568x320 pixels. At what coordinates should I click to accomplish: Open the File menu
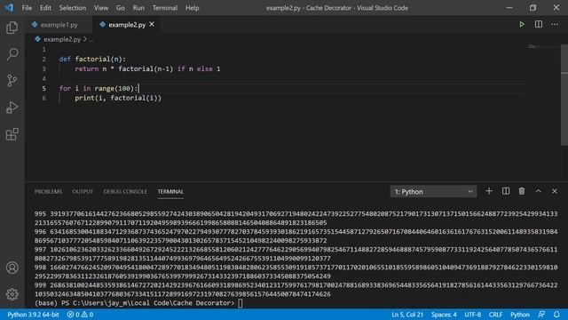(27, 8)
